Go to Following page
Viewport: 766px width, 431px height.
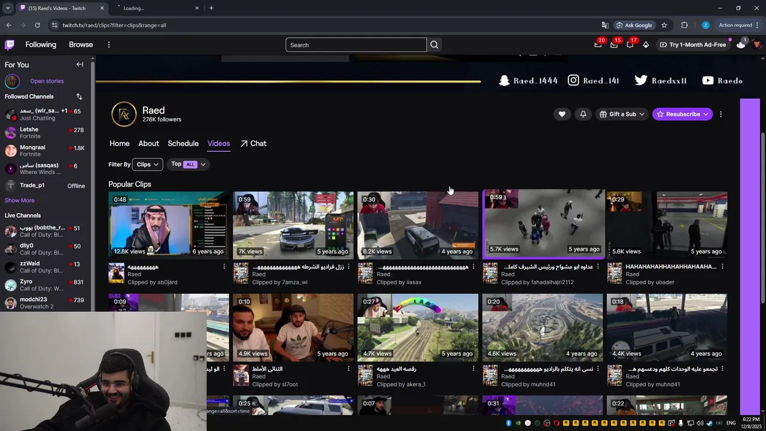coord(41,45)
